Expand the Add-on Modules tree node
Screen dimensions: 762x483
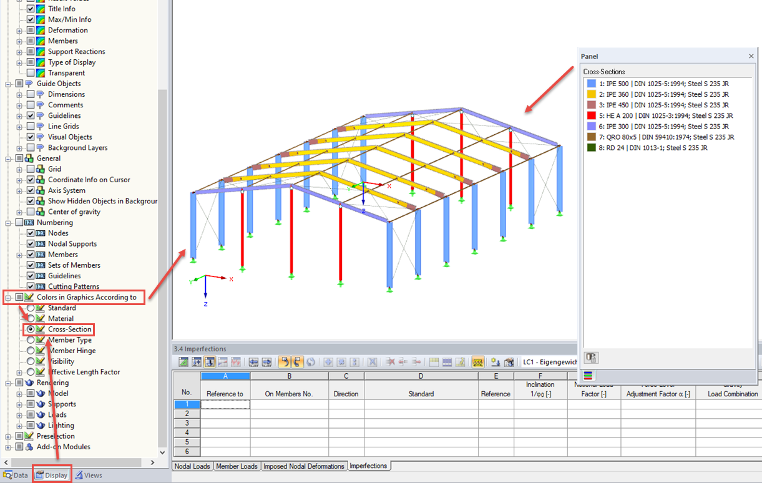coord(9,447)
